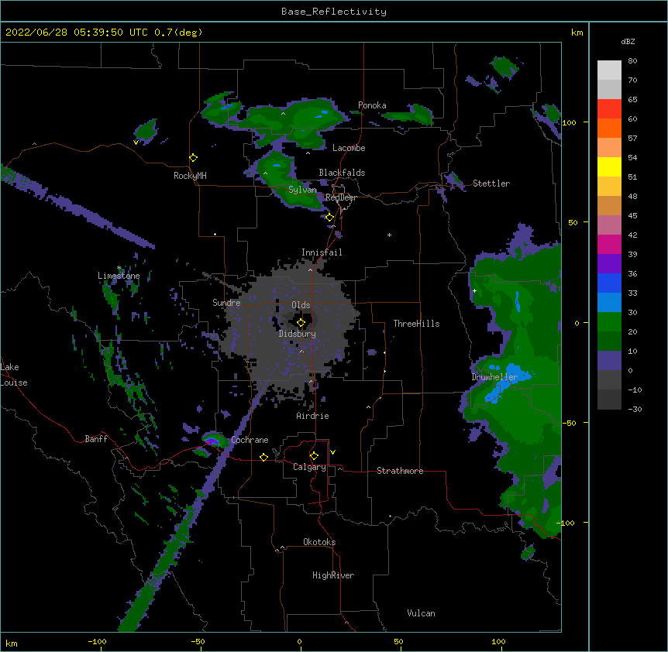Click the light blue 30-33 dBZ legend band

pos(609,302)
